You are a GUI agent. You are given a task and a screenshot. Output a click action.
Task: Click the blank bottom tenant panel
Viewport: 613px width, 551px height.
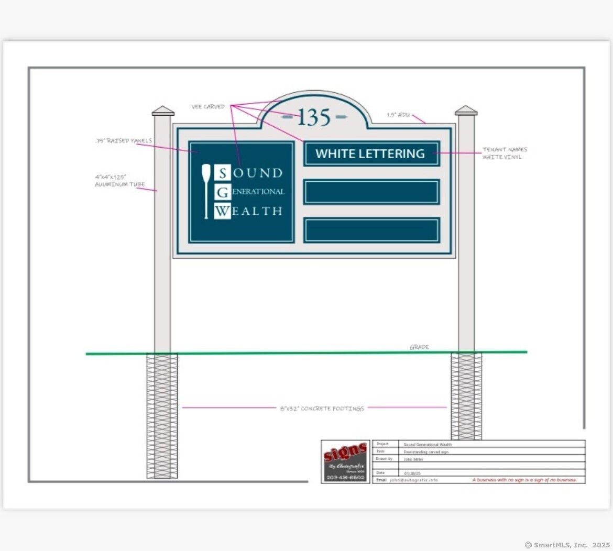[x=371, y=230]
